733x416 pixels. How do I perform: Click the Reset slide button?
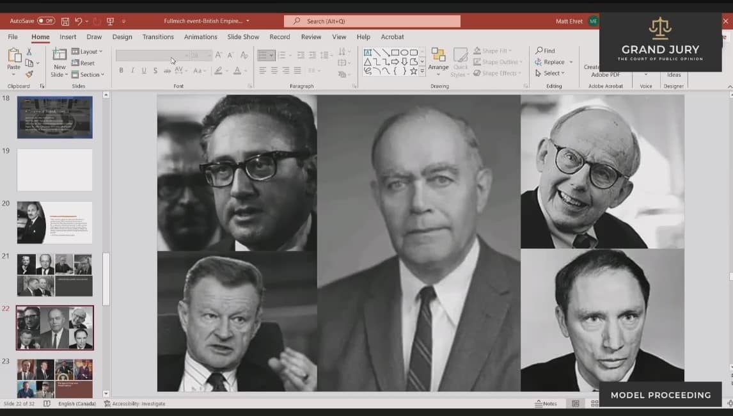coord(83,63)
